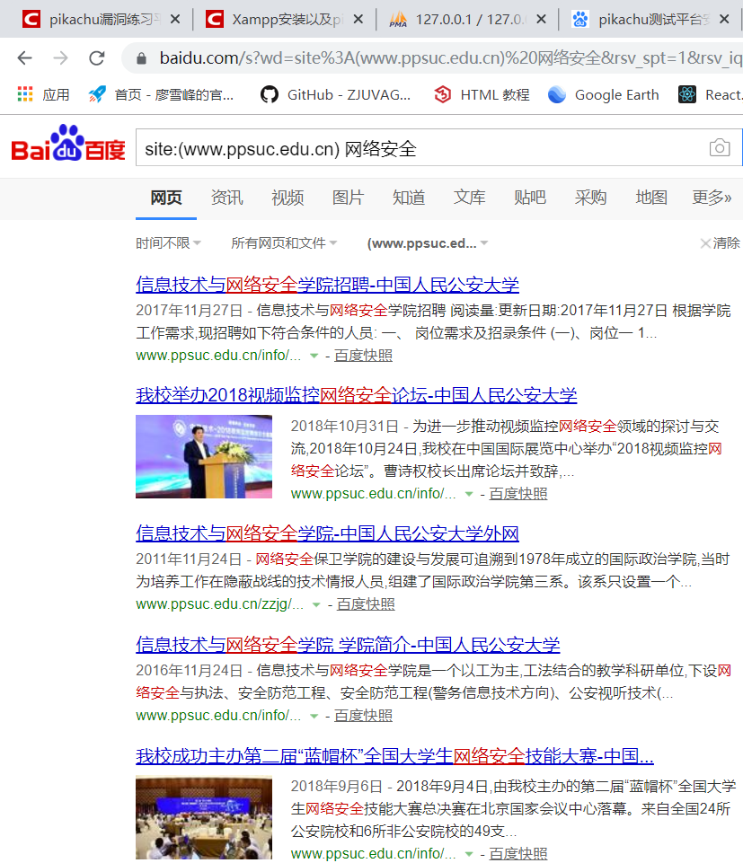743x863 pixels.
Task: Select the 文库 search category
Action: [469, 197]
